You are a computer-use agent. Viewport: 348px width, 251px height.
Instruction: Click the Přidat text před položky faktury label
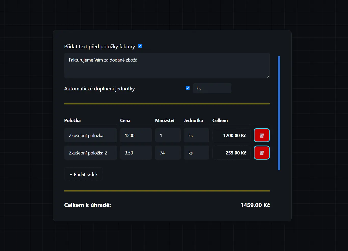[100, 46]
